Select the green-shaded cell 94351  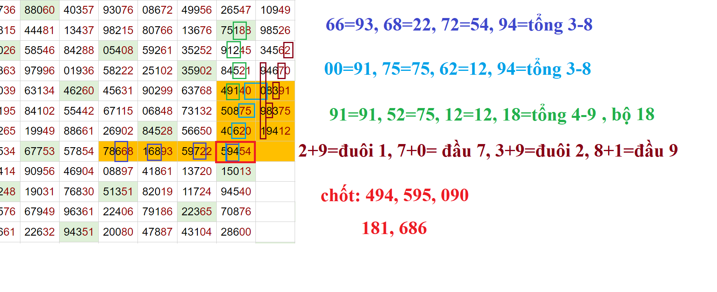pyautogui.click(x=79, y=232)
